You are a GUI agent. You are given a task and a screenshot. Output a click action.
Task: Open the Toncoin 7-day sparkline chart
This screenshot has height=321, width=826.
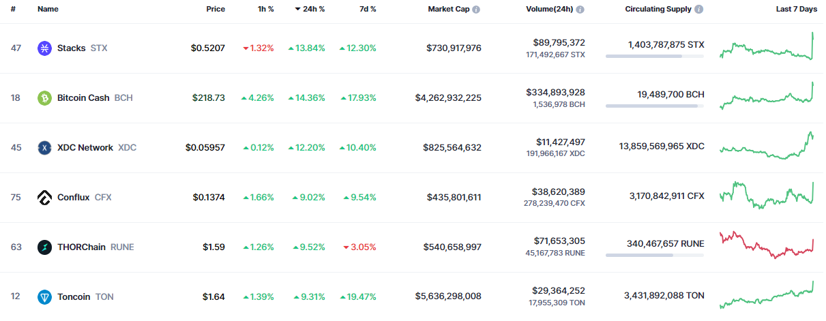pos(767,295)
